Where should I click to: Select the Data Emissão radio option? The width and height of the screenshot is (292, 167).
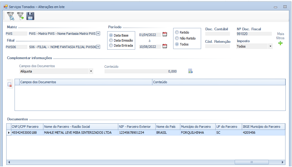[x=111, y=40]
